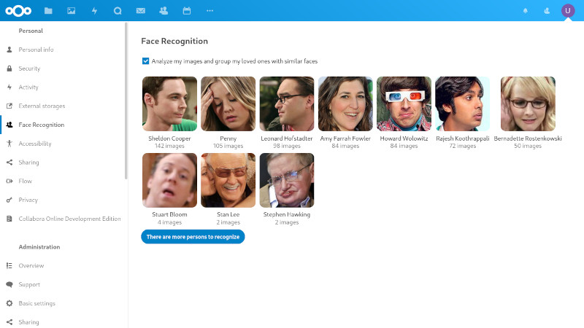Click the Privacy key icon
584x328 pixels.
(9, 200)
